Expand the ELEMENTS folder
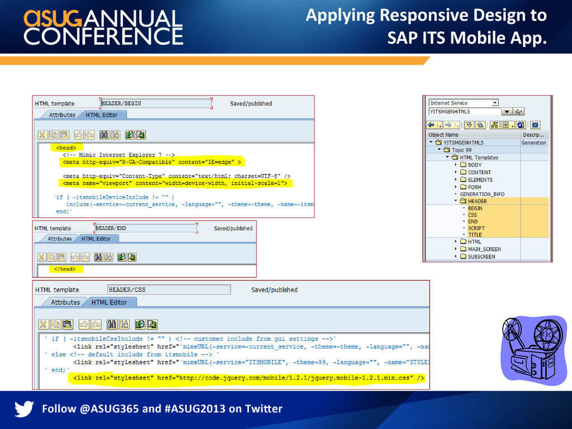 point(456,179)
